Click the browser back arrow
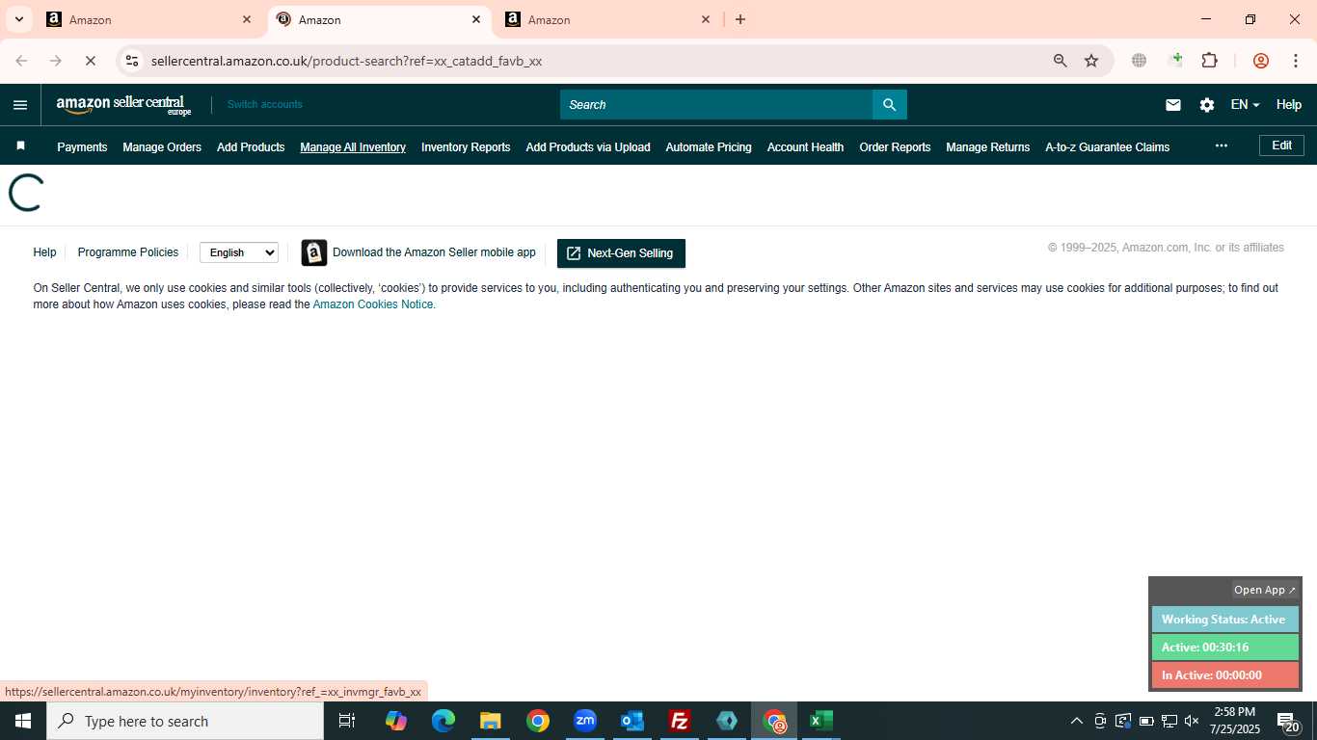The width and height of the screenshot is (1317, 740). pos(21,61)
